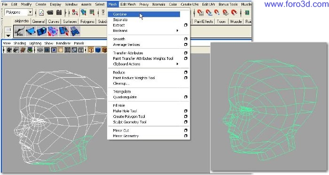Select by hierarchy mode icon
329x175 pixels.
75,13
